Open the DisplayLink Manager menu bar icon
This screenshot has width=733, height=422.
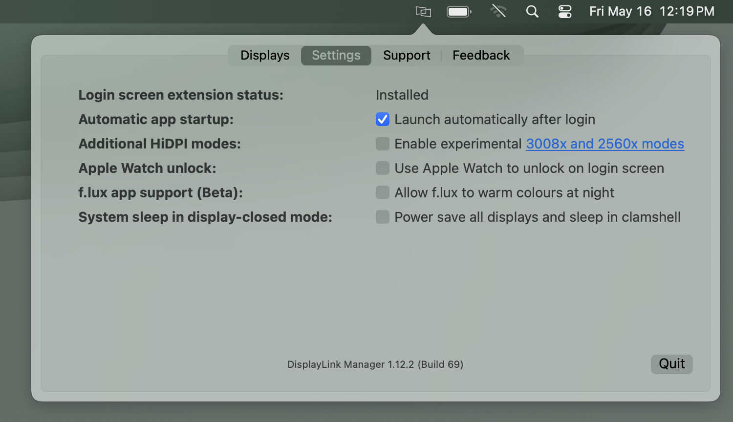[x=423, y=11]
